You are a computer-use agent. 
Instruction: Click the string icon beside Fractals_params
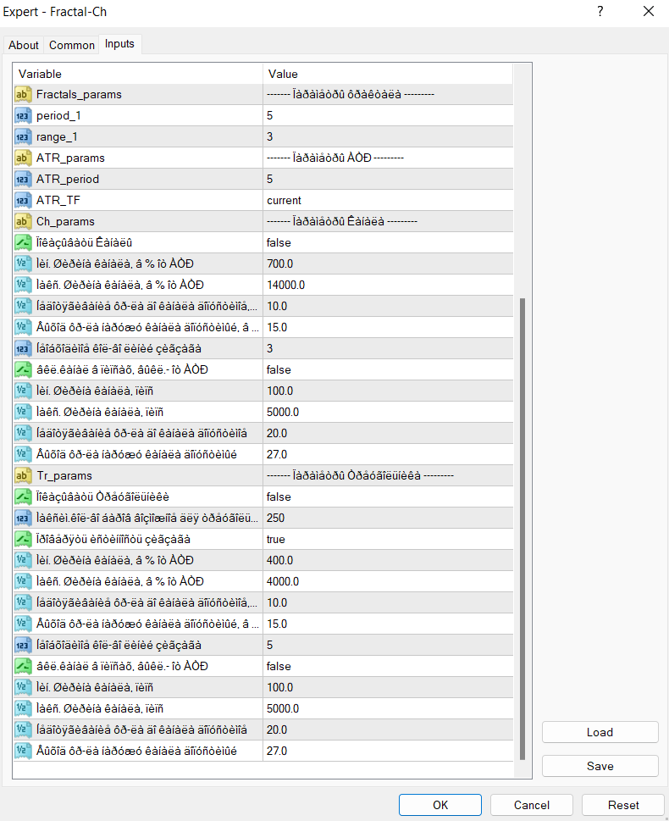[x=24, y=94]
